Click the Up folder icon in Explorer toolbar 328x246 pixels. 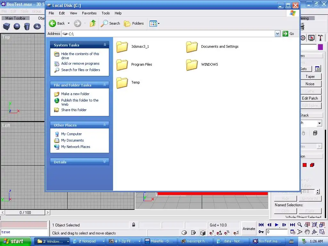[x=93, y=23]
